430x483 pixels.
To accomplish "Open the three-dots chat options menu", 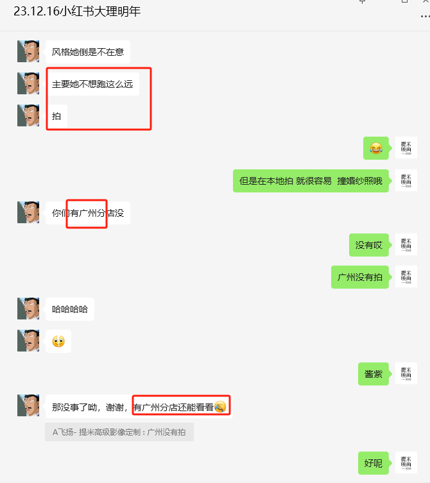I will tap(425, 16).
